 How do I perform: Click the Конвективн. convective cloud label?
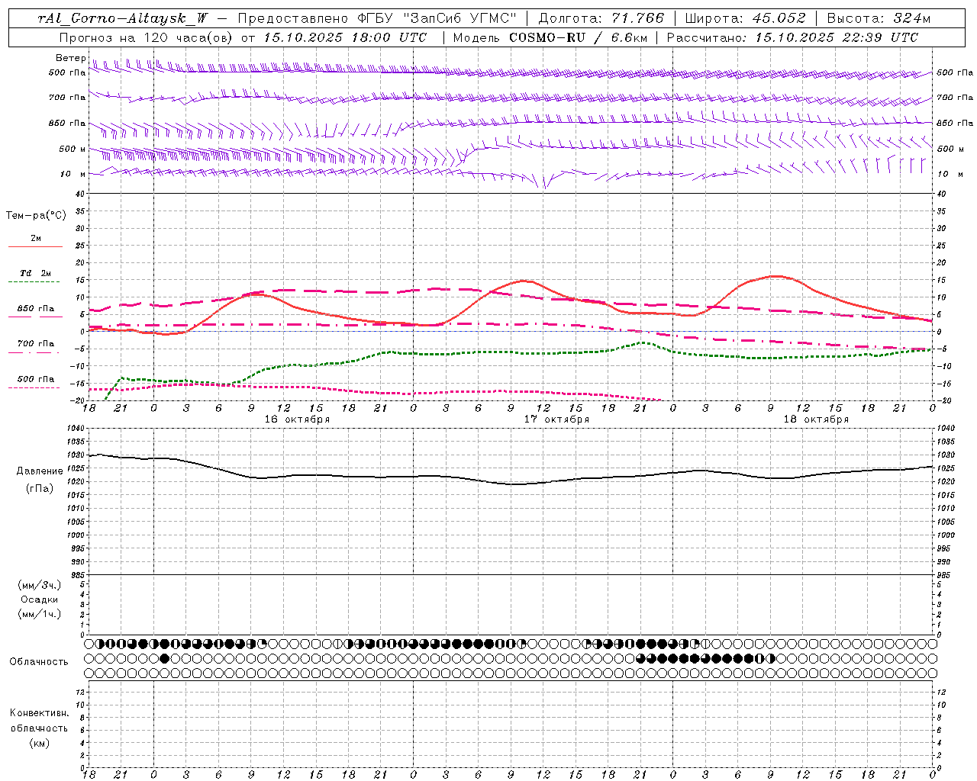(x=40, y=713)
